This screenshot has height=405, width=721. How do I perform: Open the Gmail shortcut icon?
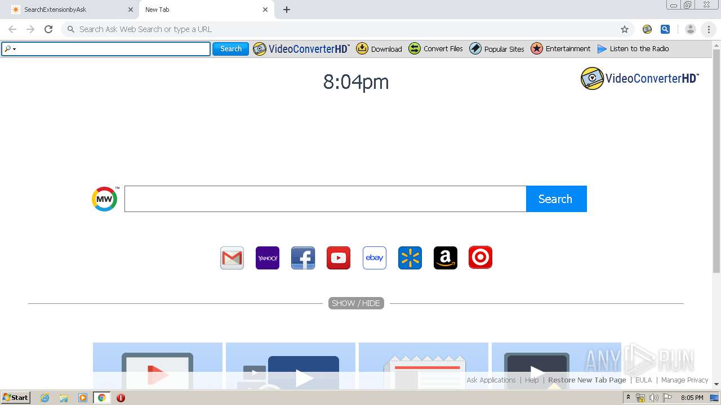pyautogui.click(x=232, y=258)
